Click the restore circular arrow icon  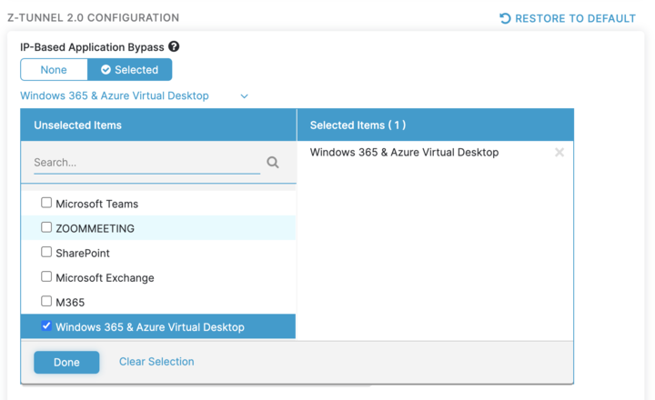coord(505,18)
